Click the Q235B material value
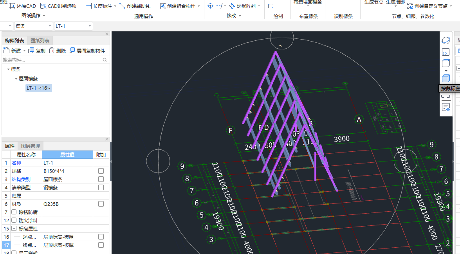This screenshot has height=254, width=460. (x=67, y=204)
